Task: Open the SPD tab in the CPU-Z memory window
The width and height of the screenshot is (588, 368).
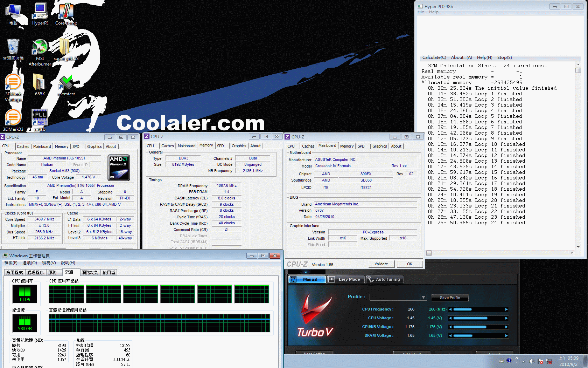Action: tap(220, 146)
